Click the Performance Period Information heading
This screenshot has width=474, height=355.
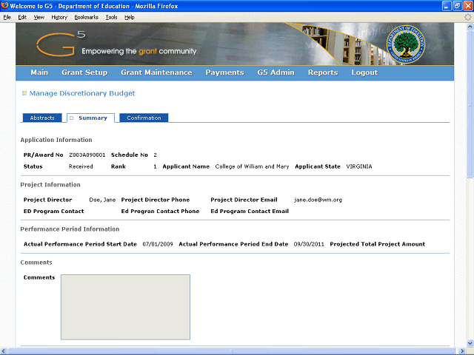pyautogui.click(x=70, y=229)
